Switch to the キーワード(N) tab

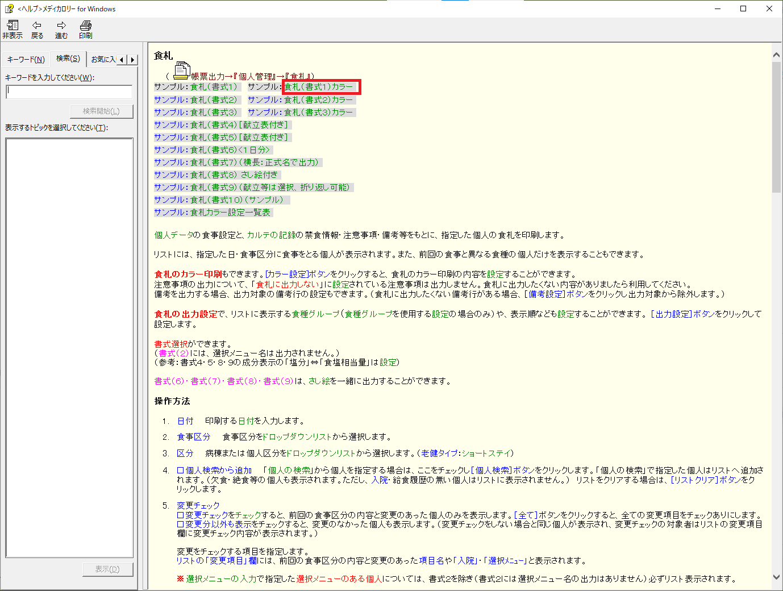pyautogui.click(x=26, y=59)
